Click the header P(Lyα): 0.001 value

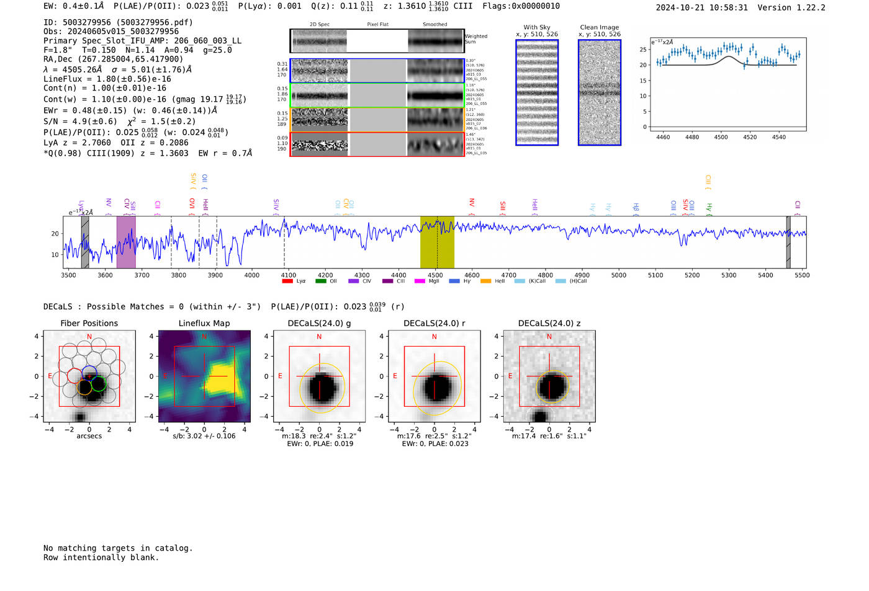[269, 6]
